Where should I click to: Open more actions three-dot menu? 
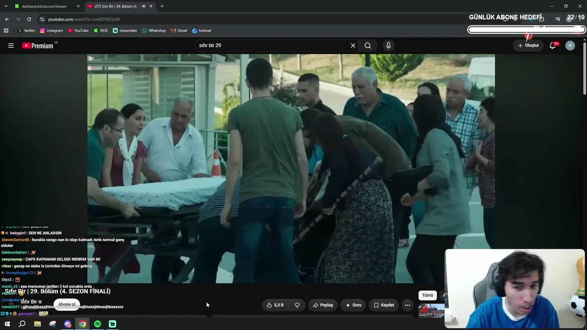point(407,305)
